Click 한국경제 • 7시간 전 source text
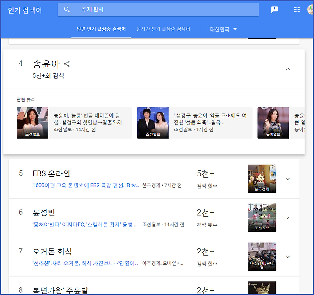The width and height of the screenshot is (314, 295). [162, 186]
